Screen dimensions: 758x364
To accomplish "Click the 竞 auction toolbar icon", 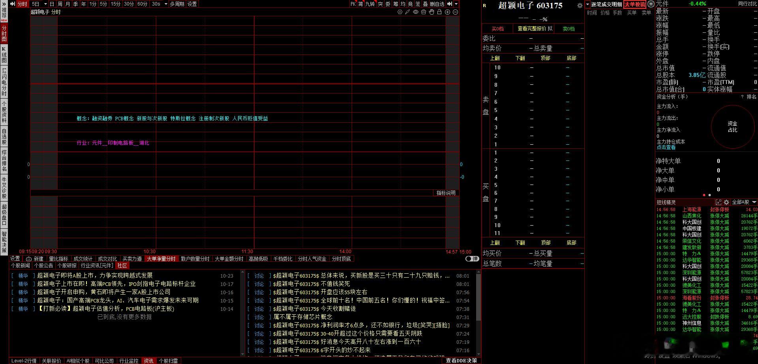I will click(411, 4).
